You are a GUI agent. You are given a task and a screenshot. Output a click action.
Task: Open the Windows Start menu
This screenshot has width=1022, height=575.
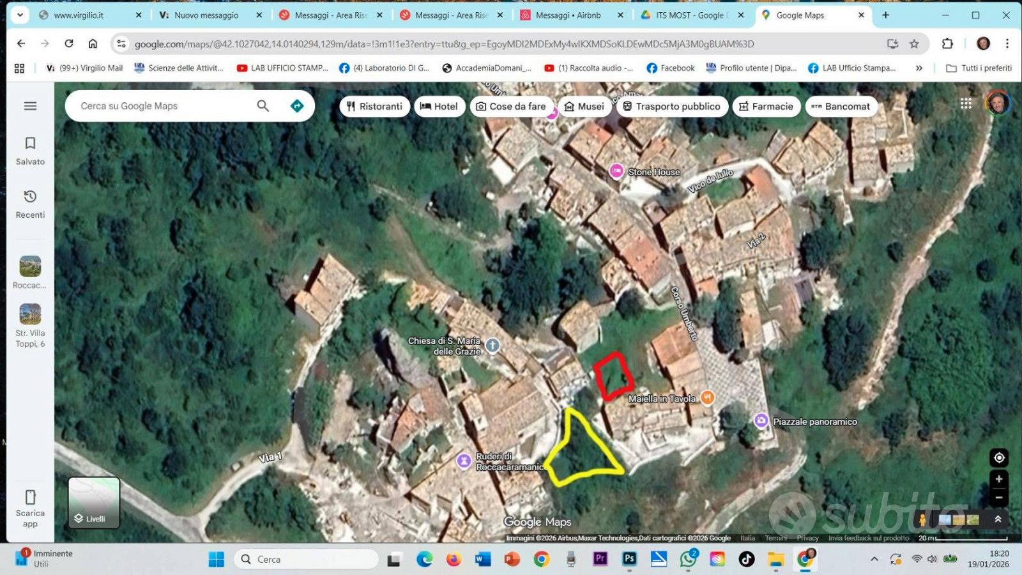217,560
